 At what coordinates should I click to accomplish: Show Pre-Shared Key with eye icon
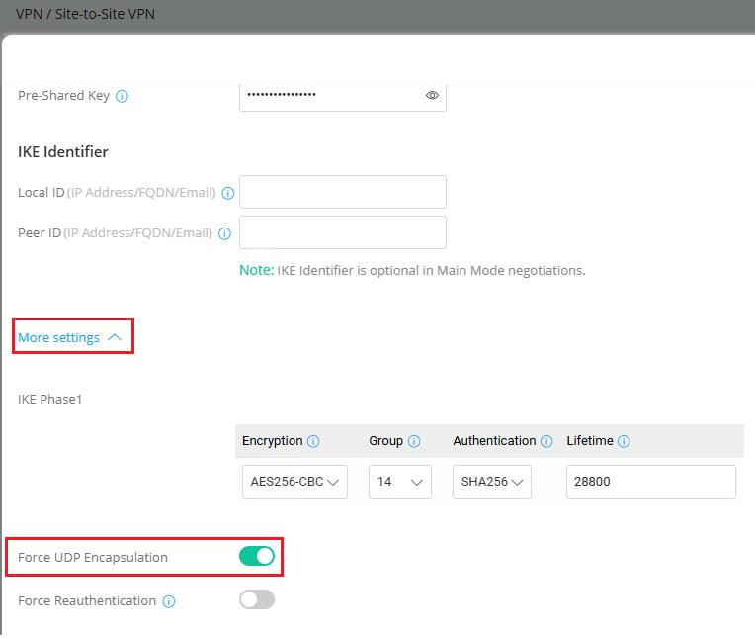pos(432,96)
